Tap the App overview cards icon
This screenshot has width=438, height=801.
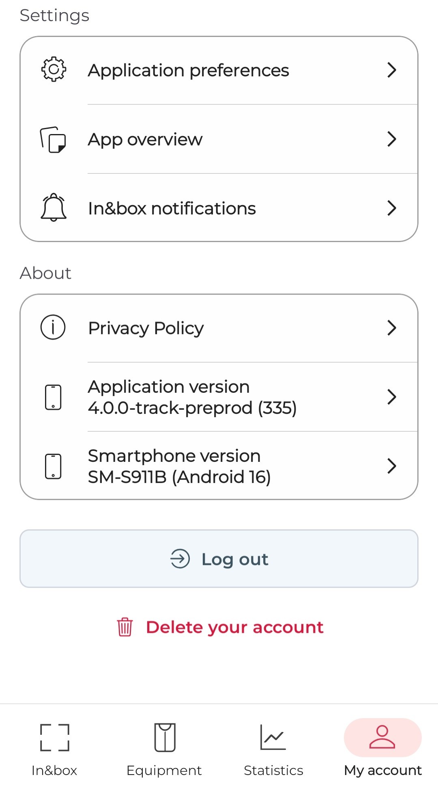point(53,139)
